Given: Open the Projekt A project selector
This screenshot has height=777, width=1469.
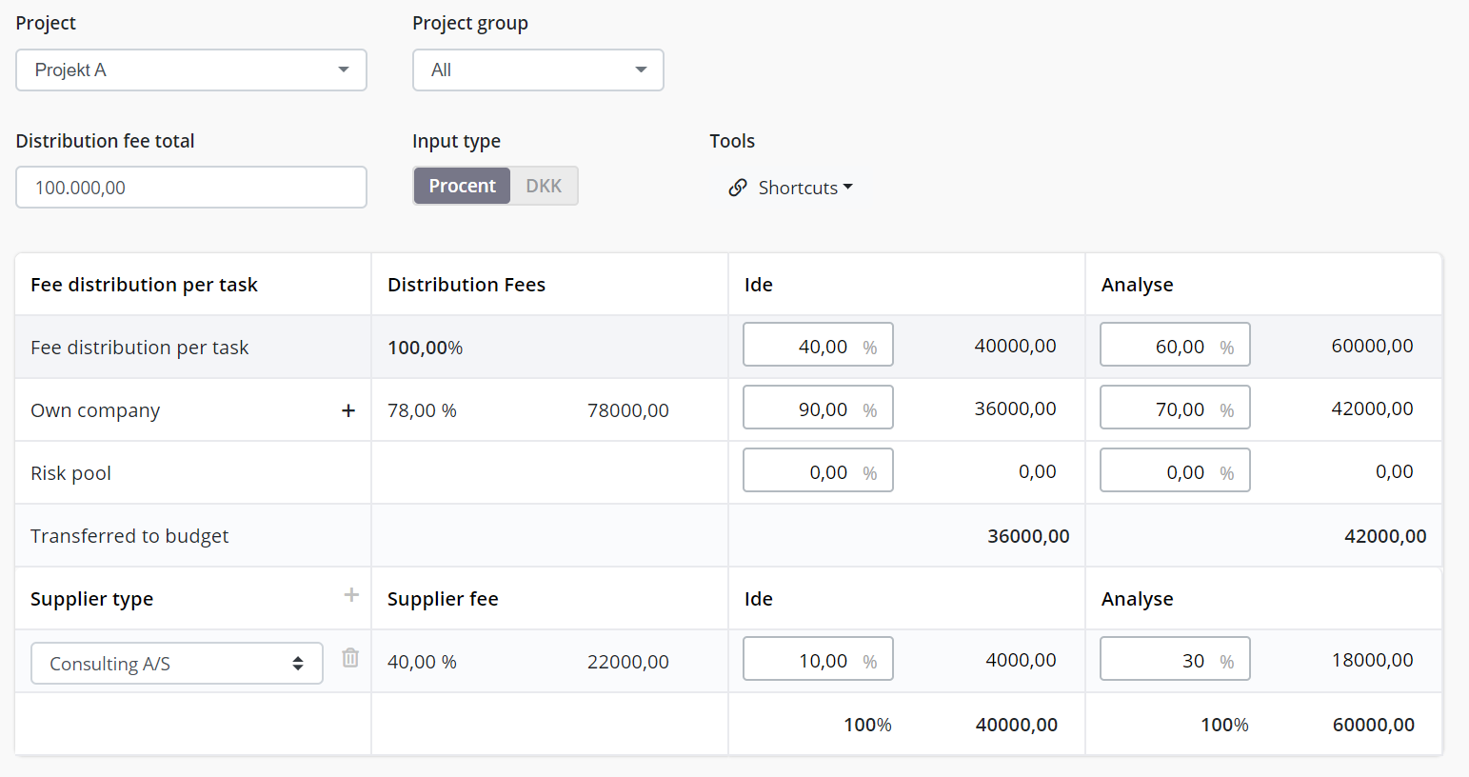Looking at the screenshot, I should click(190, 70).
